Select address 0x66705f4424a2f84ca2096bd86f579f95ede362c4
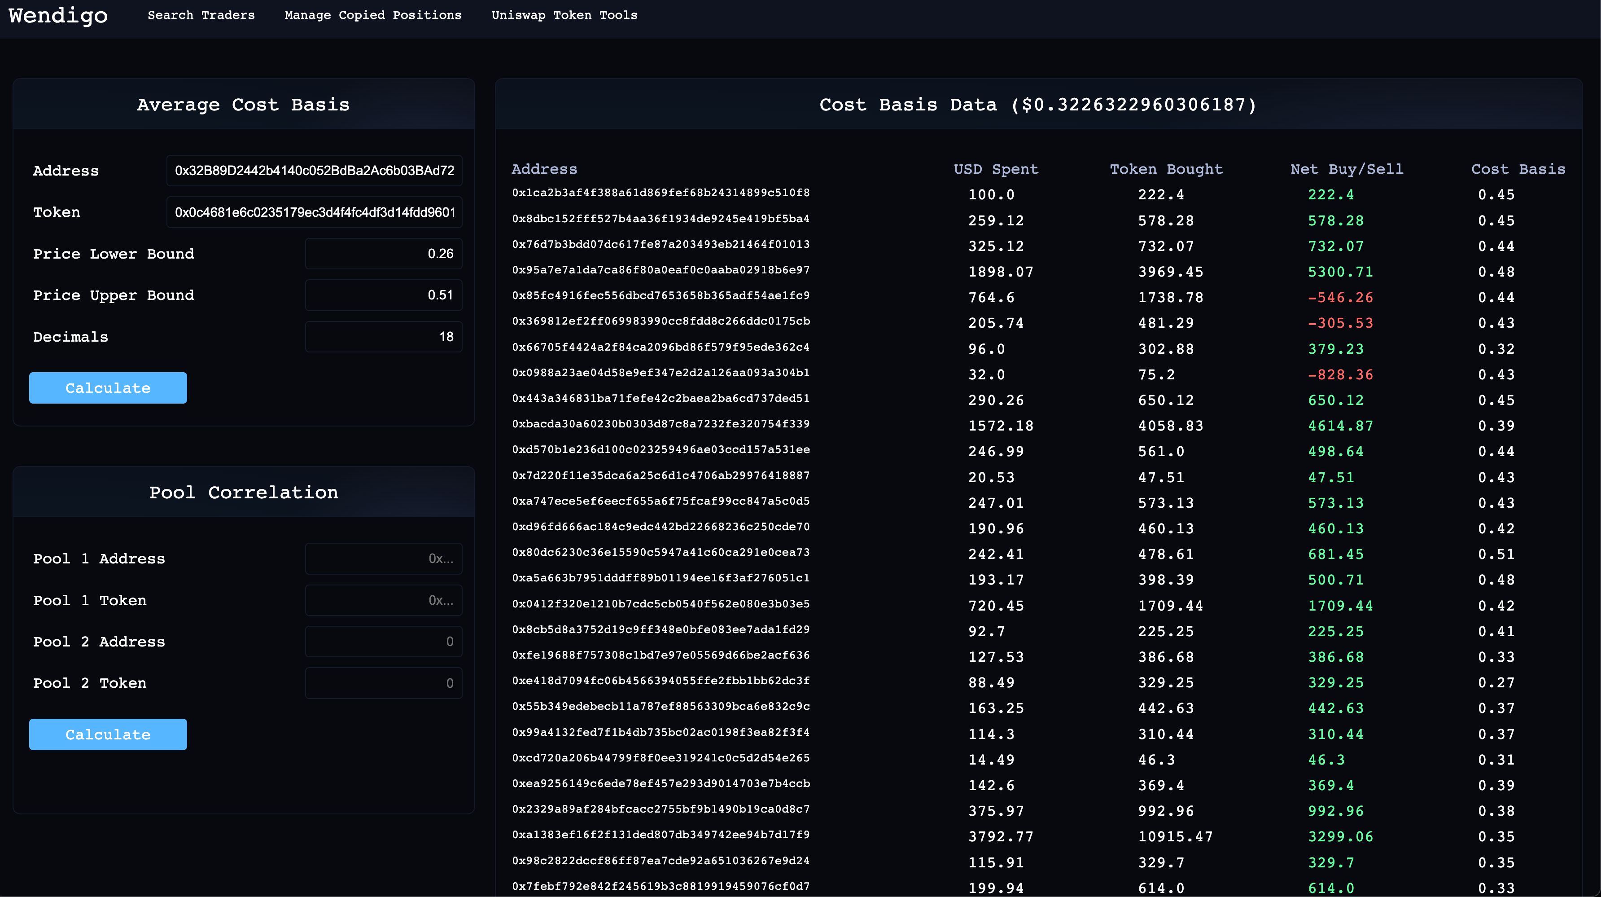 pos(661,347)
